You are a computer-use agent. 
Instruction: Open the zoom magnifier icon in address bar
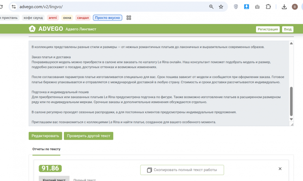click(211, 7)
